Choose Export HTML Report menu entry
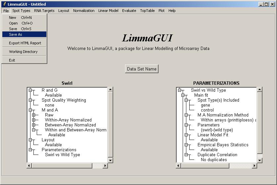This screenshot has width=277, height=185. [25, 43]
